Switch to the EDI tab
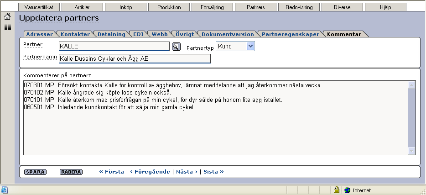426x195 pixels. 138,34
